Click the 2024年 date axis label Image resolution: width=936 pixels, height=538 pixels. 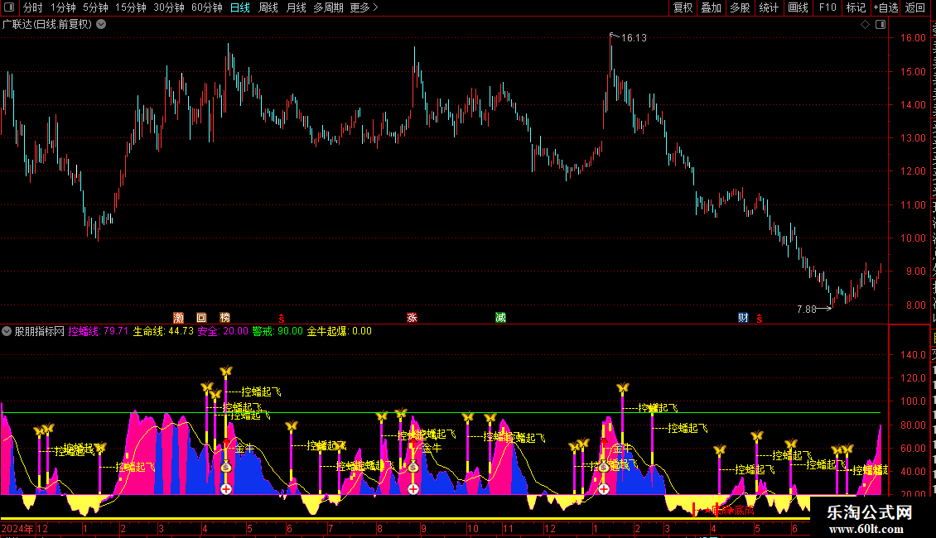click(x=17, y=528)
